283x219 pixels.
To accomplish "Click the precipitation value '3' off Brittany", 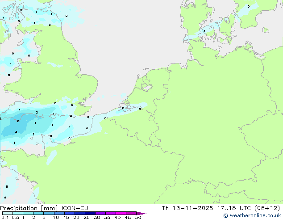I will point(16,132).
